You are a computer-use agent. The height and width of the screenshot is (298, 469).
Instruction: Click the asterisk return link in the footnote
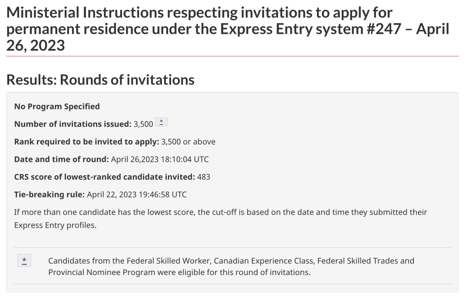tap(24, 260)
